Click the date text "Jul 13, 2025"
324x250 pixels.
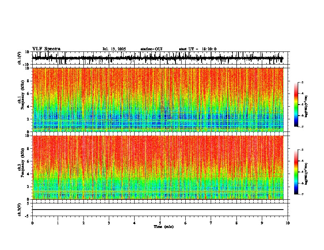coord(114,49)
